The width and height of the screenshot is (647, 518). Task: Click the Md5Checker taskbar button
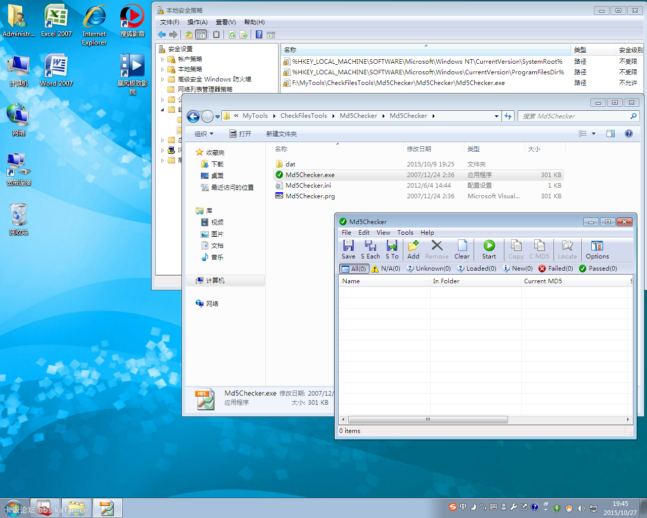coord(107,508)
